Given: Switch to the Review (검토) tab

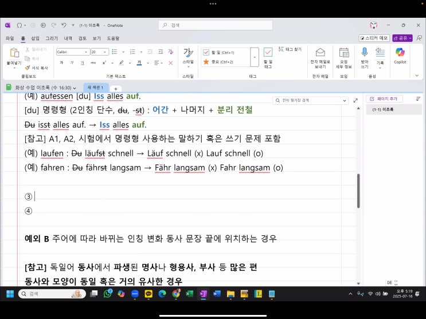Looking at the screenshot, I should click(x=83, y=38).
